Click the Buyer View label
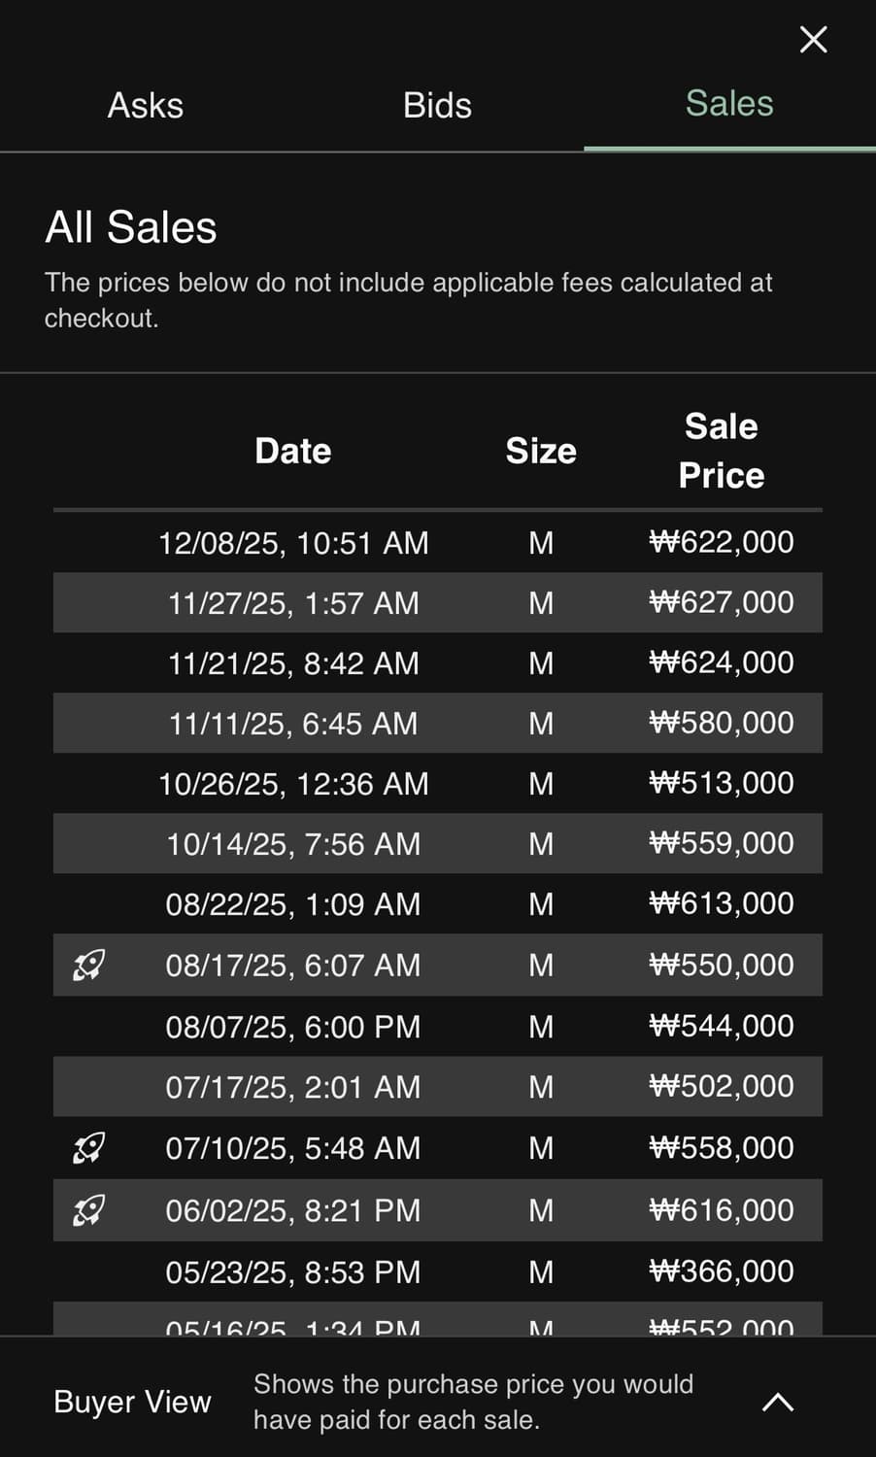Image resolution: width=876 pixels, height=1457 pixels. (132, 1402)
